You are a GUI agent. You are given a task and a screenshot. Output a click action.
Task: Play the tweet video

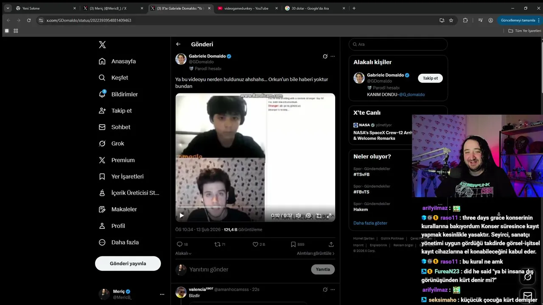(x=182, y=216)
